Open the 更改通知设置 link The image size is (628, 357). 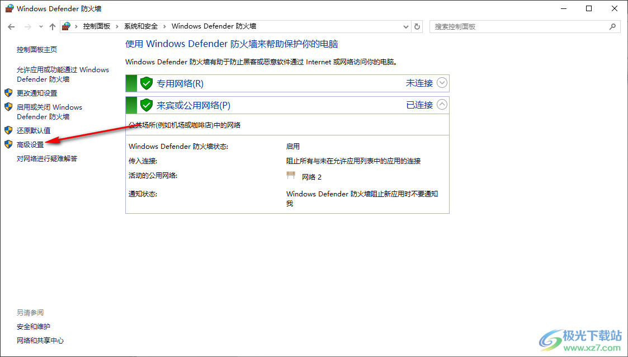click(x=37, y=93)
